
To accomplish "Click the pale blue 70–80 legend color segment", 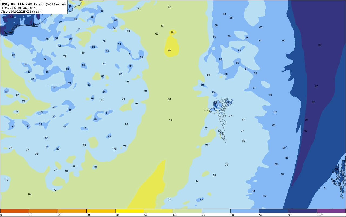I will click(x=216, y=211).
